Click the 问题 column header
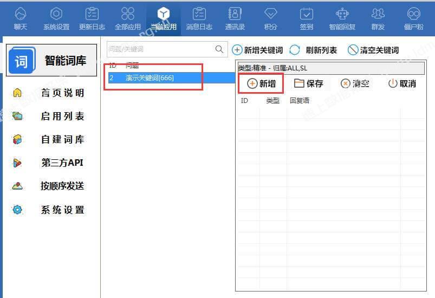Viewport: 435px width, 298px height. pyautogui.click(x=132, y=66)
